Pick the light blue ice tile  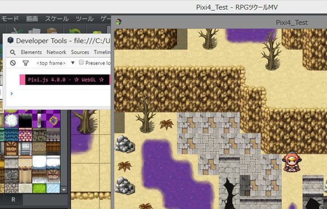53,188
